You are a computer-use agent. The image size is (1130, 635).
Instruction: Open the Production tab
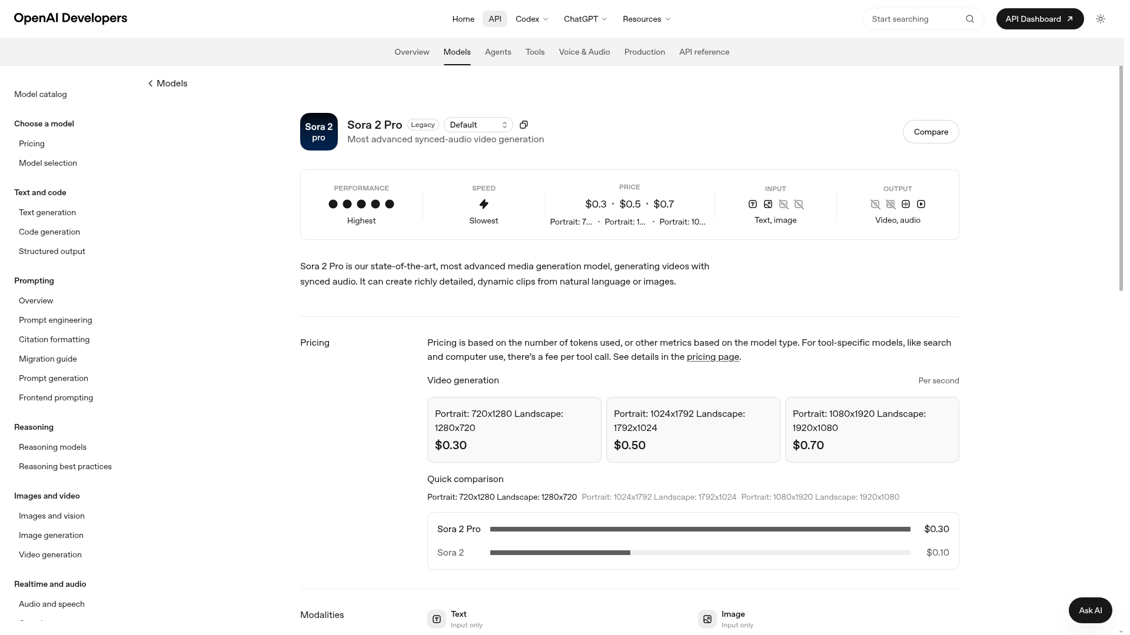(644, 52)
